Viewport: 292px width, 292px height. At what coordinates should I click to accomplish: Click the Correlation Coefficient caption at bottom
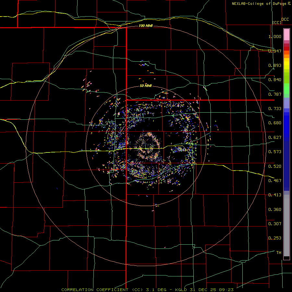[x=147, y=290]
